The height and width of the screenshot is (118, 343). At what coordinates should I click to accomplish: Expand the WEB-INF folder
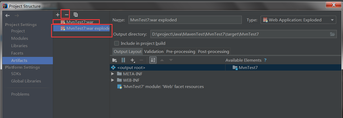[113, 80]
